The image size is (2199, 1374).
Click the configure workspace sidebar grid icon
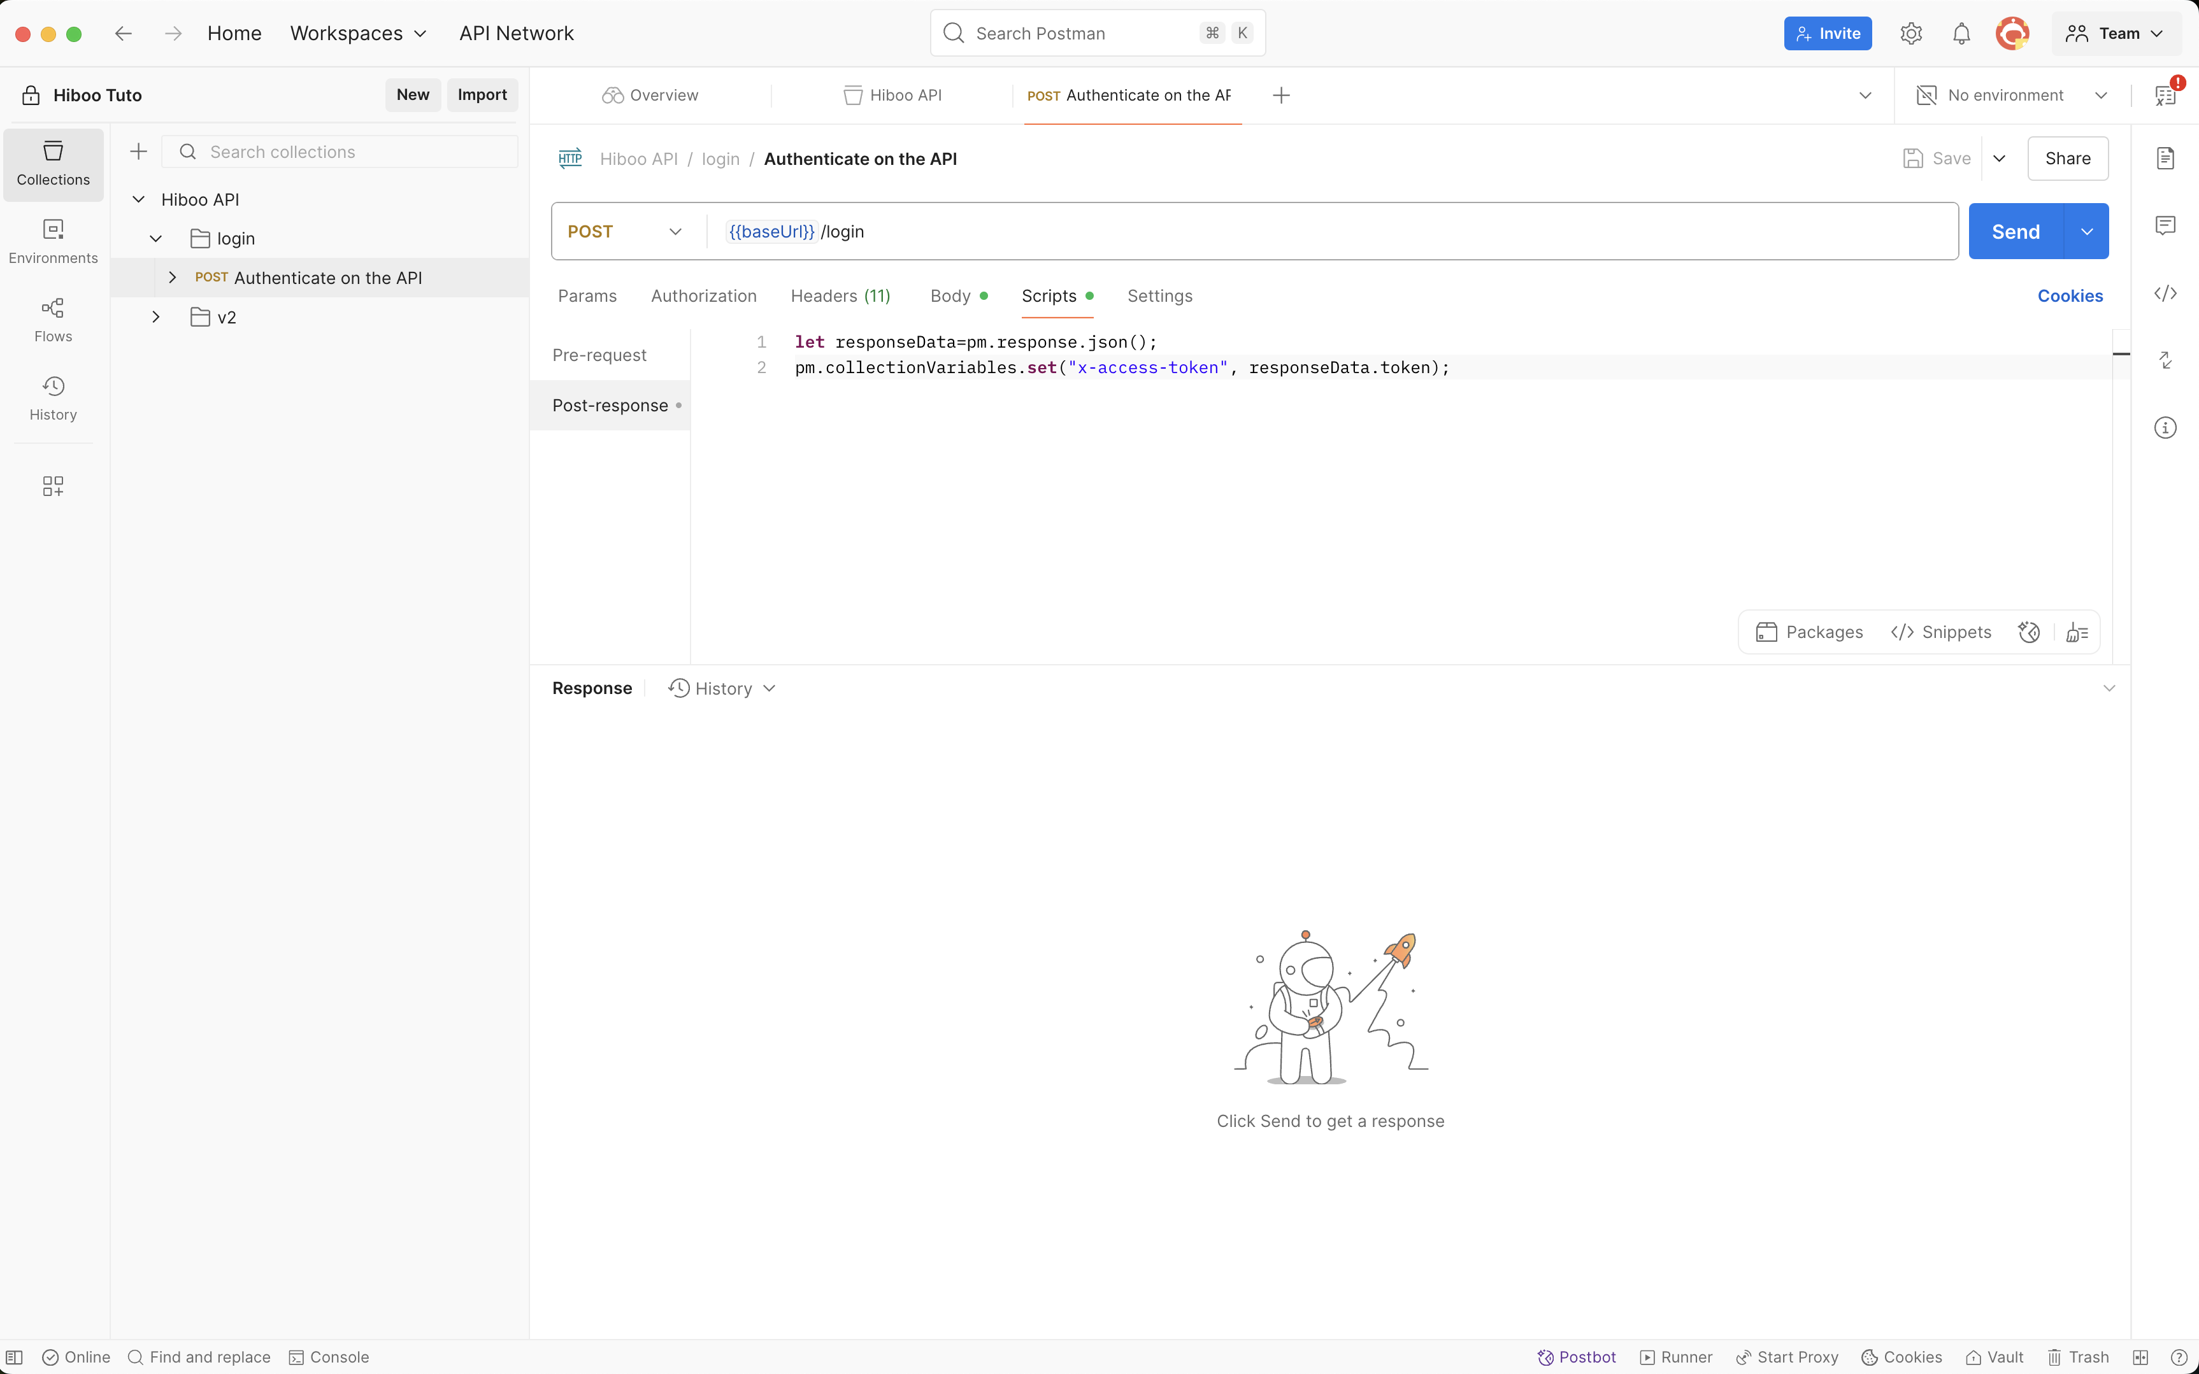pyautogui.click(x=53, y=486)
